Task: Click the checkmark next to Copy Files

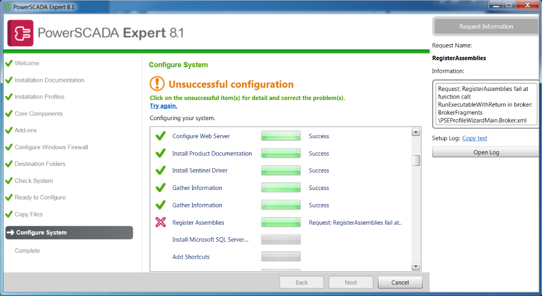Action: click(9, 214)
